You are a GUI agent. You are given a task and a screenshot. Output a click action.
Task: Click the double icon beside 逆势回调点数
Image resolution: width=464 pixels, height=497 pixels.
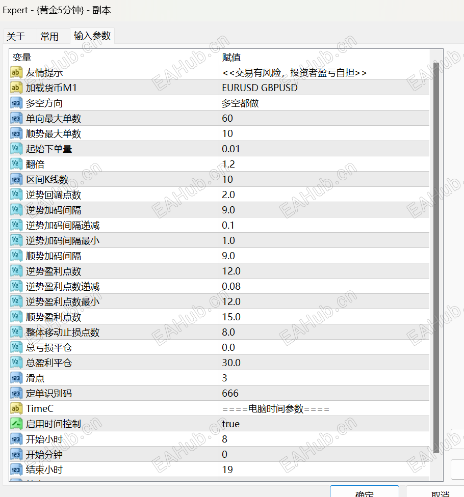16,195
